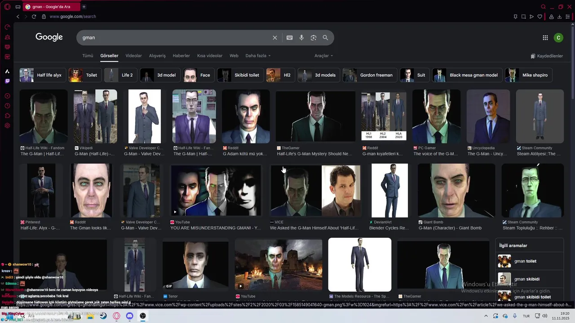The width and height of the screenshot is (575, 323).
Task: Expand the Araçlar tools dropdown
Action: 323,56
